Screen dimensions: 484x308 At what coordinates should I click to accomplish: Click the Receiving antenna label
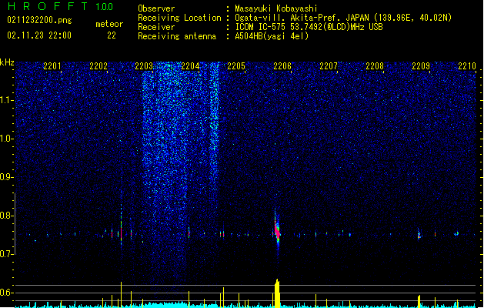tap(177, 36)
